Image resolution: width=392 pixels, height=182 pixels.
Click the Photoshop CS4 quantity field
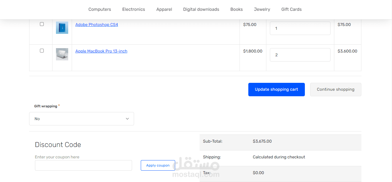click(300, 28)
